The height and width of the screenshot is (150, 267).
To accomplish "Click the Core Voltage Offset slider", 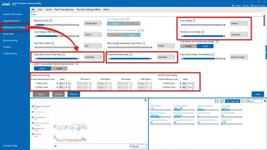I will click(57, 36).
